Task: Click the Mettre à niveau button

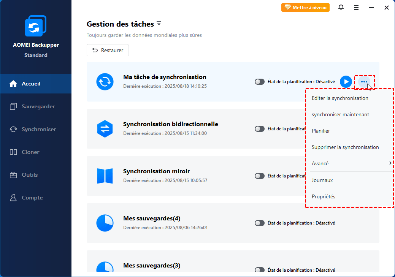Action: click(x=305, y=8)
